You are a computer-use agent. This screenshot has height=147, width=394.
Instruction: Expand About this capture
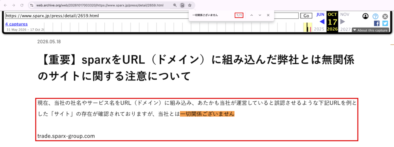tap(371, 30)
